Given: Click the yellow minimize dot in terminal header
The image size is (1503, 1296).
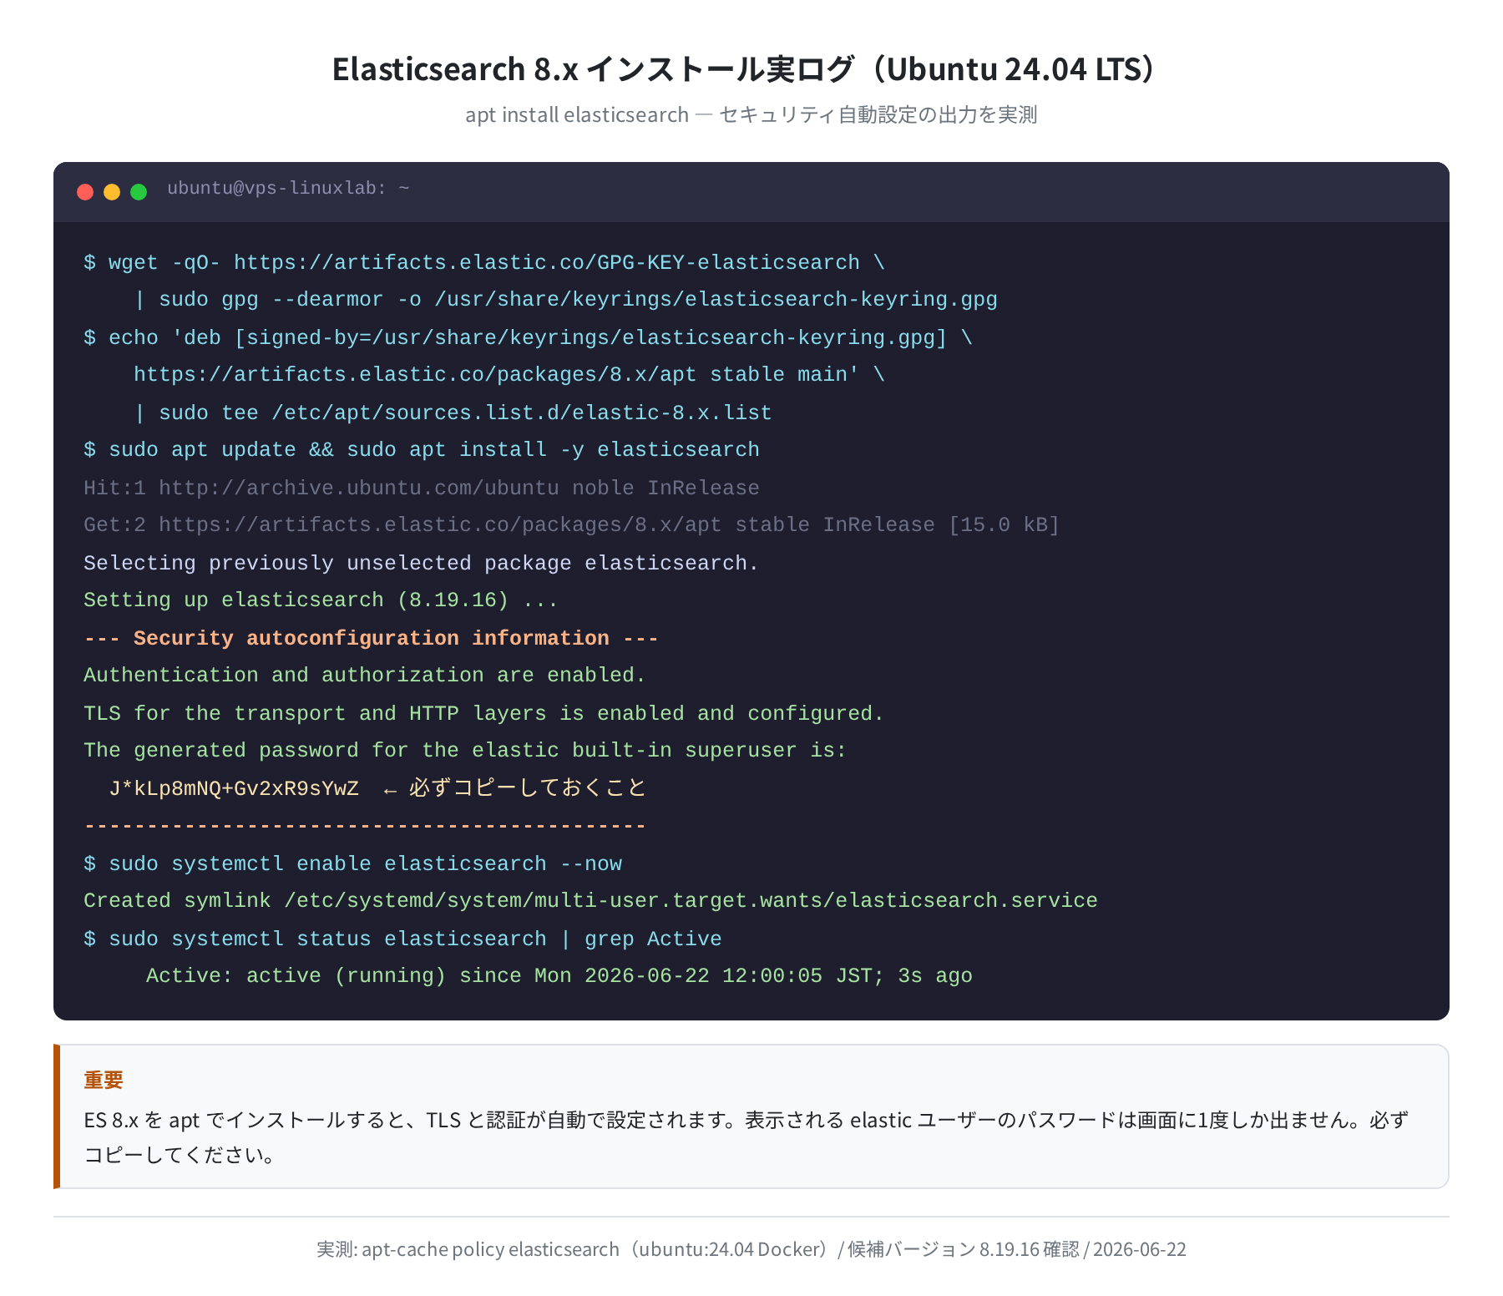Looking at the screenshot, I should (x=112, y=192).
